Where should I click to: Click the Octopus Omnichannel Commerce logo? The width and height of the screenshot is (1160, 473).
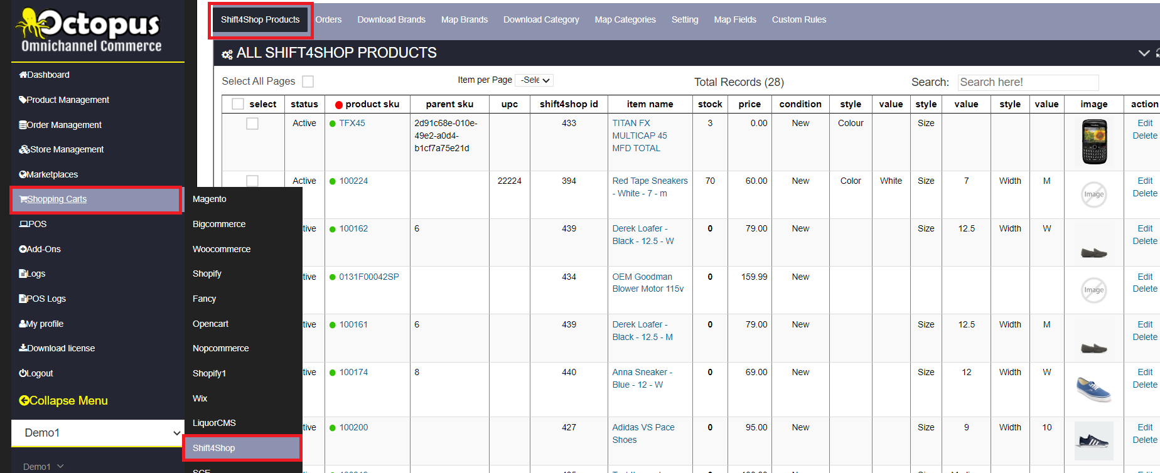[x=90, y=30]
